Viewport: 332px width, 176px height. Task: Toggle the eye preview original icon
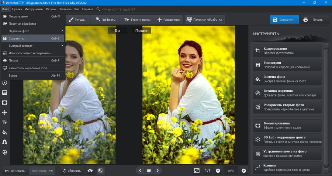point(90,171)
